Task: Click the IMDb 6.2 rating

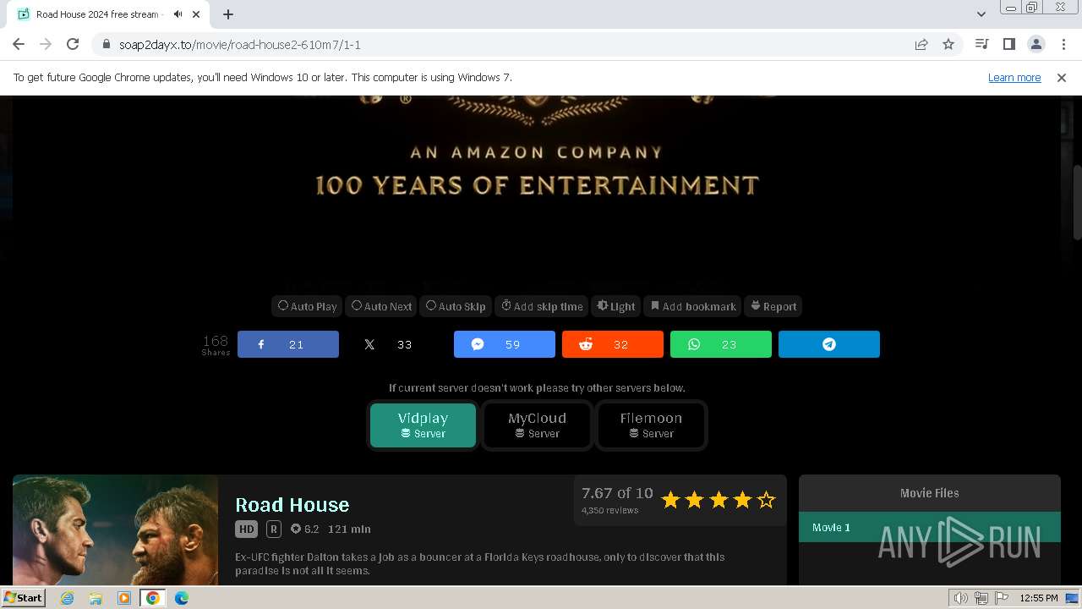Action: click(x=305, y=529)
